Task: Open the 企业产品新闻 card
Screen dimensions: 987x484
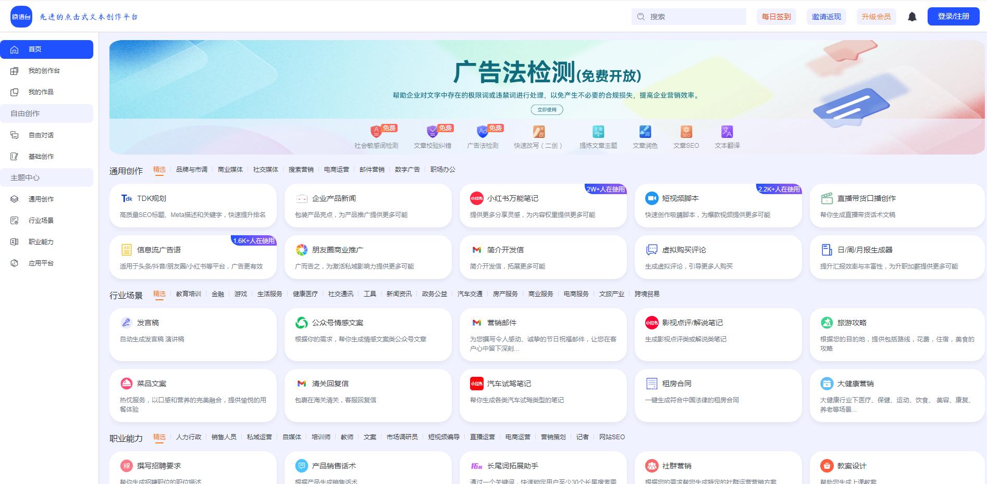Action: [x=368, y=206]
